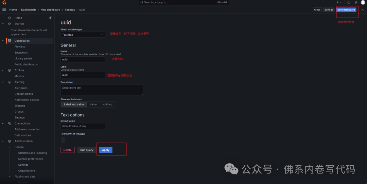Go to New dashboard breadcrumb
The height and width of the screenshot is (184, 367).
50,10
